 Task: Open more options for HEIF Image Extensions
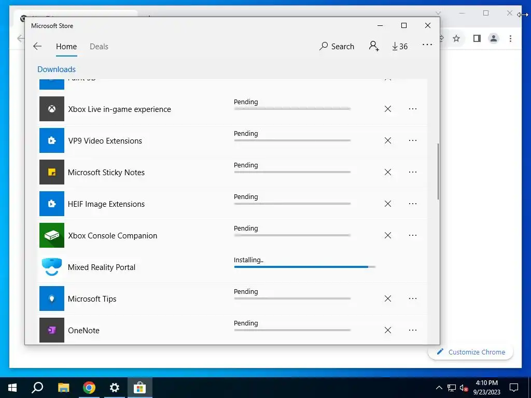coord(412,204)
